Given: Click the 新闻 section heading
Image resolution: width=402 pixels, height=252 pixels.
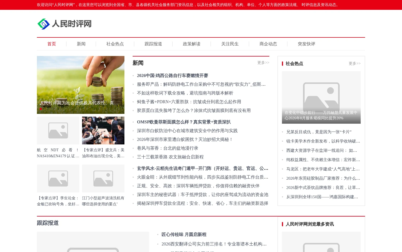Looking at the screenshot, I should tap(138, 63).
